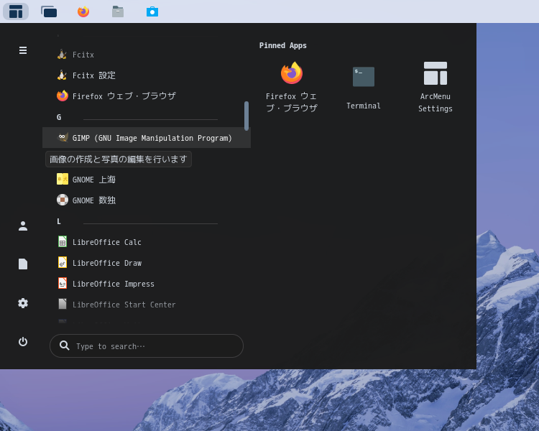
Task: Launch pinned Terminal app
Action: pyautogui.click(x=364, y=87)
